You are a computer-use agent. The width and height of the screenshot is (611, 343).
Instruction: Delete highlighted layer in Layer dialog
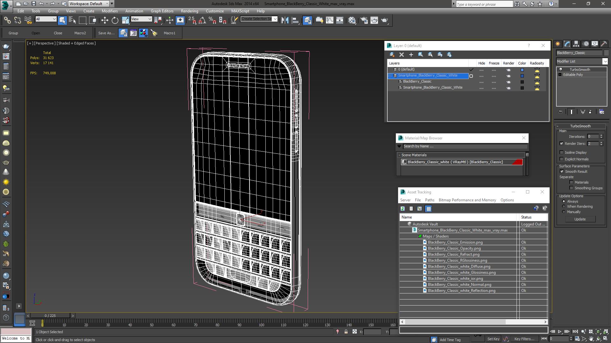[402, 55]
